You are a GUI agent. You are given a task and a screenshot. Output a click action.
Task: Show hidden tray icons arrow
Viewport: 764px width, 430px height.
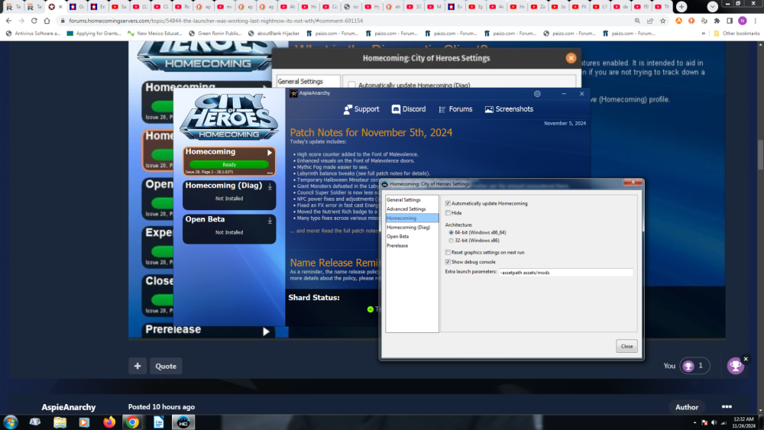coord(694,422)
